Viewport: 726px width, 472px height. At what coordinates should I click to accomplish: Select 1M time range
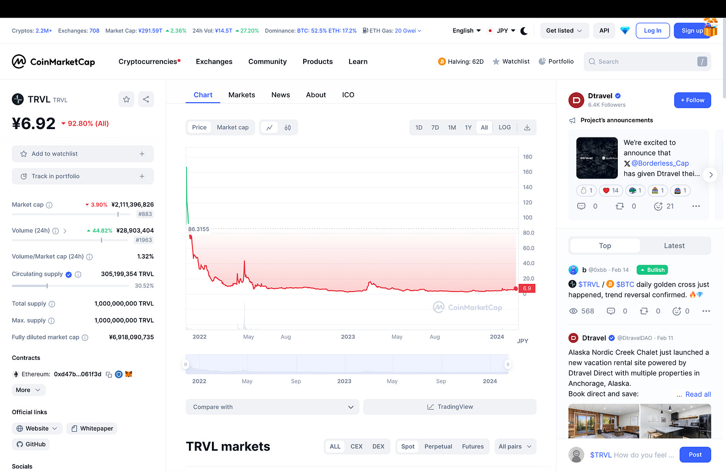tap(452, 128)
